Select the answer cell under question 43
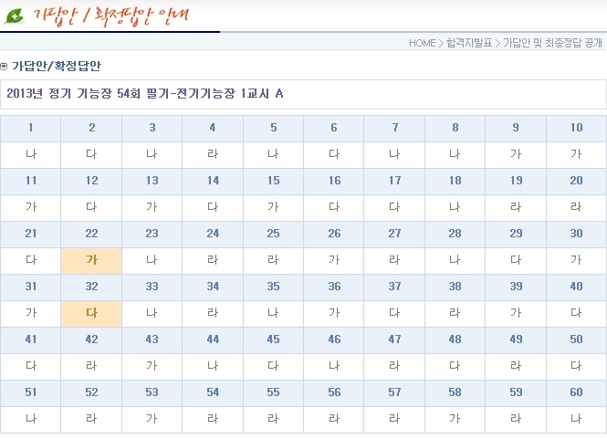The height and width of the screenshot is (439, 607). [152, 366]
